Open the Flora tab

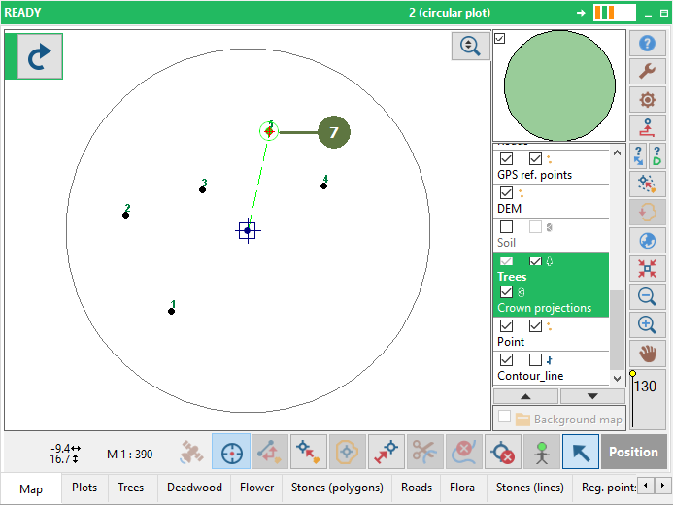(462, 488)
